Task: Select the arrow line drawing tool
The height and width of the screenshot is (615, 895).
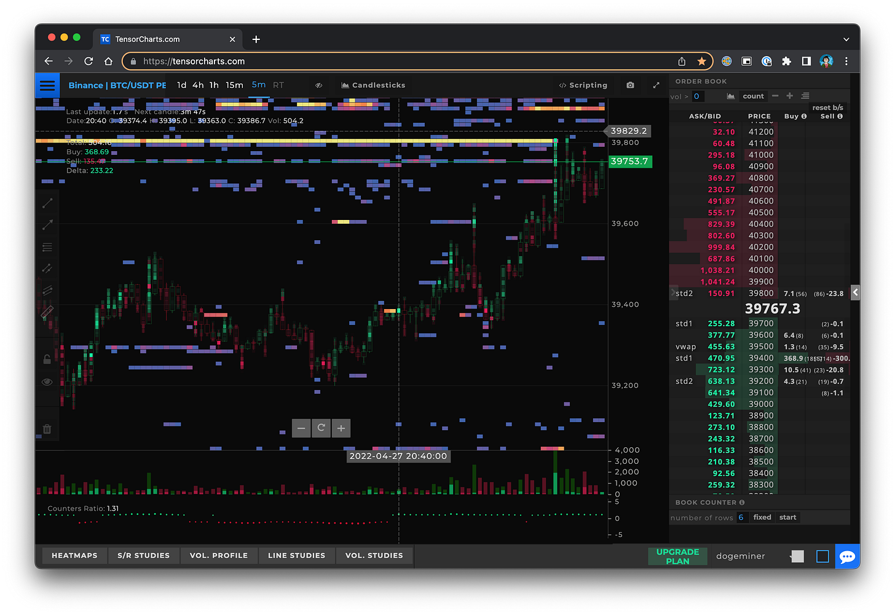Action: [x=47, y=225]
